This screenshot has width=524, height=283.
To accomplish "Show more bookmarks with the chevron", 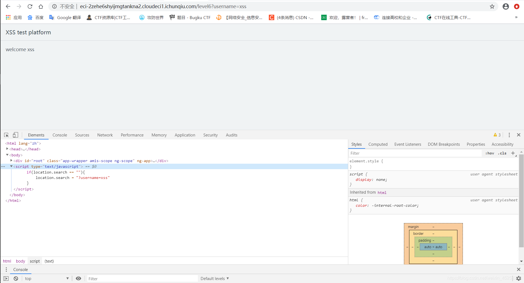I will pos(516,17).
